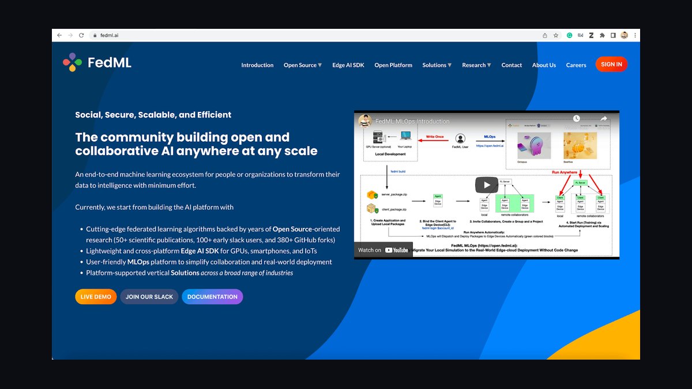Go back with the browser back arrow
This screenshot has width=692, height=389.
[59, 35]
